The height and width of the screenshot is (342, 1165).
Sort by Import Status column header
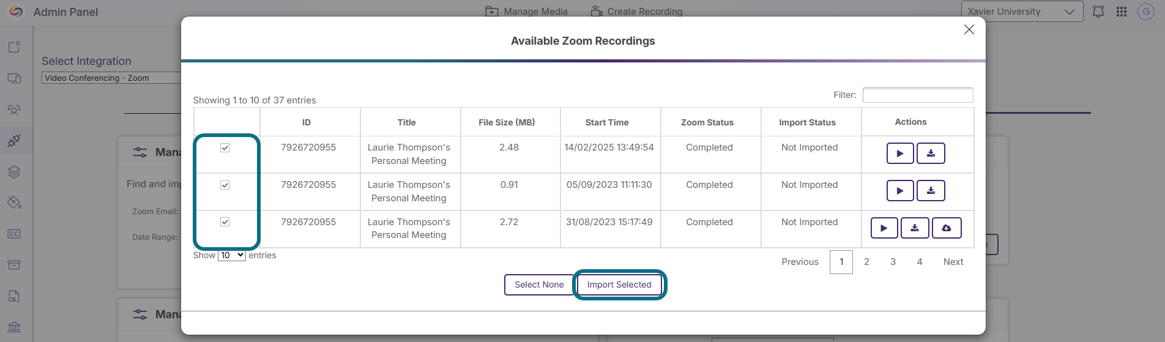click(x=811, y=122)
